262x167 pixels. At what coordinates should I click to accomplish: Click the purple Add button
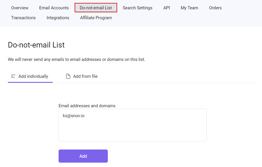(83, 156)
